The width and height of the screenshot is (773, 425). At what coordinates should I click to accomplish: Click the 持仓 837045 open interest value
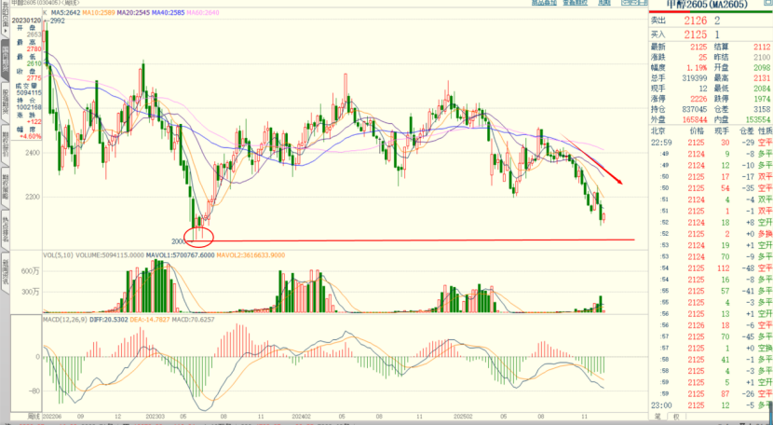pyautogui.click(x=695, y=109)
